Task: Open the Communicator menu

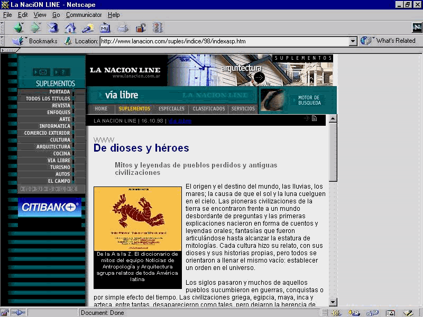Action: point(84,15)
